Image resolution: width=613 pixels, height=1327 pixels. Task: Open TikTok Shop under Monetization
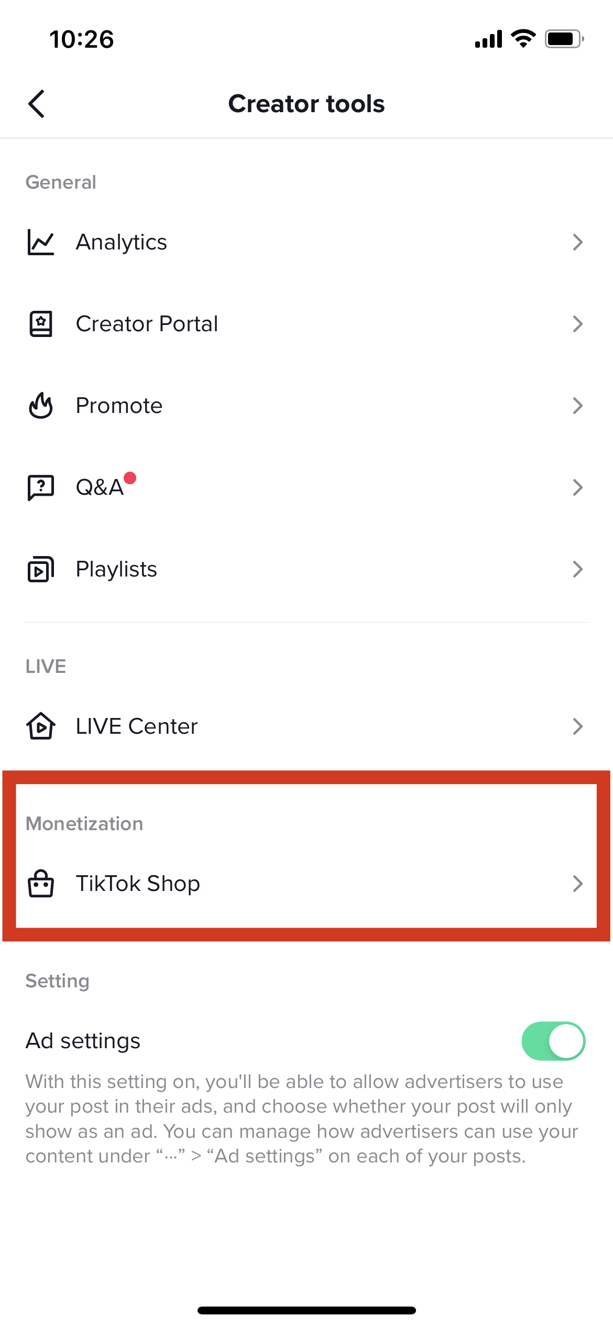click(x=138, y=884)
